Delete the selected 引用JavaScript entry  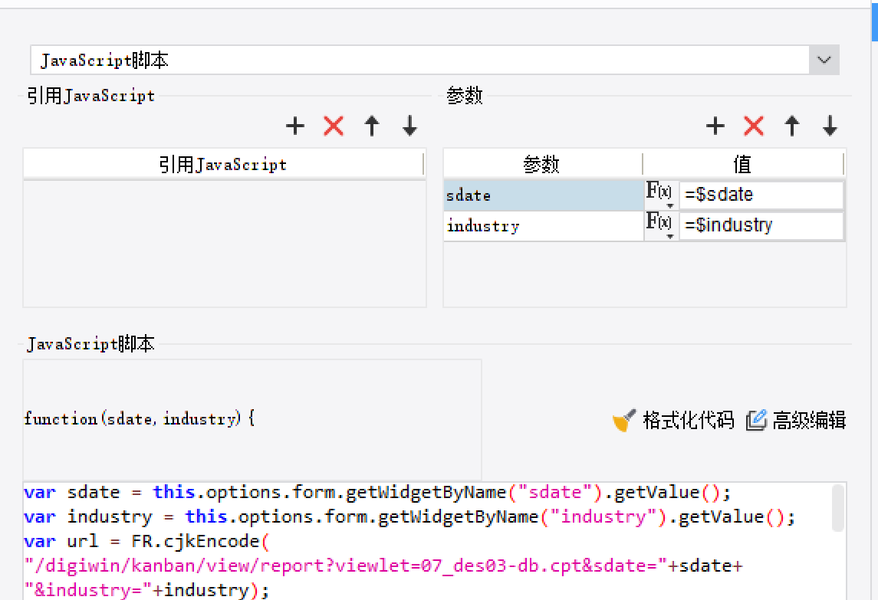(334, 126)
